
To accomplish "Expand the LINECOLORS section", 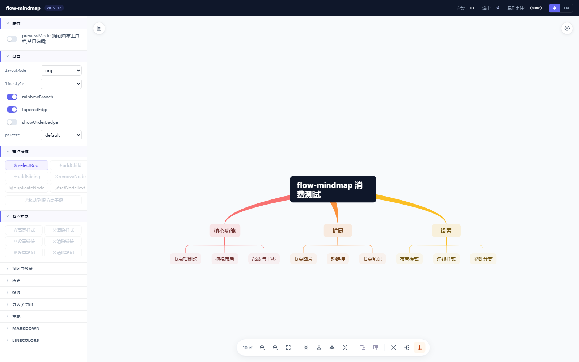I will click(x=43, y=340).
